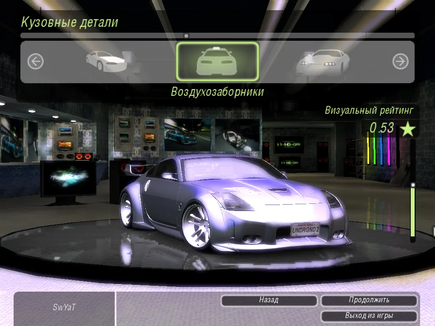Click the left arrow to previous body part
The width and height of the screenshot is (435, 326).
[x=36, y=62]
